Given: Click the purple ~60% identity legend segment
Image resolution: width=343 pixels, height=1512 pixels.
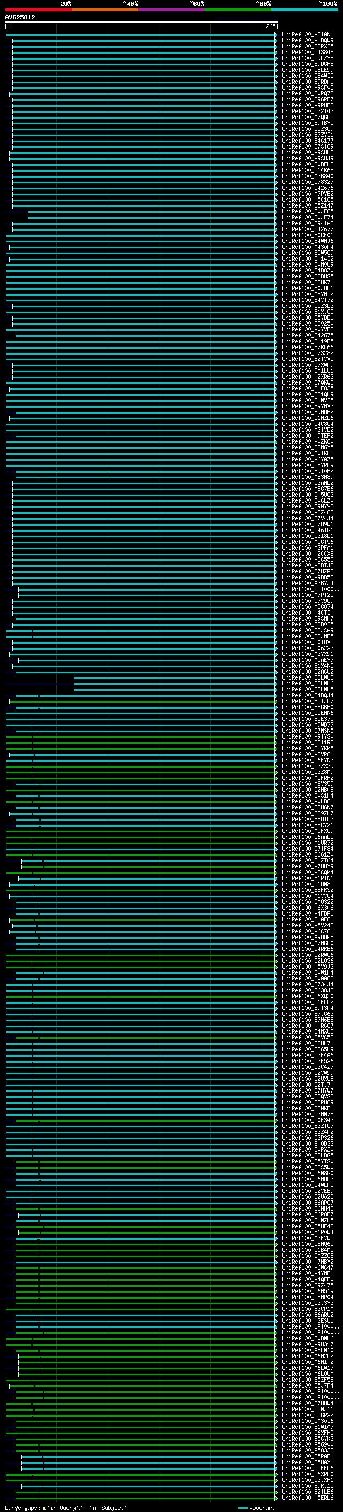Looking at the screenshot, I should (x=171, y=10).
